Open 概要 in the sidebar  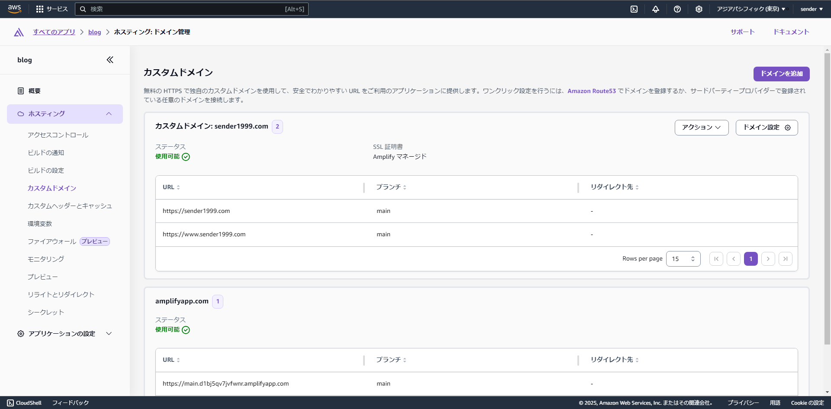click(35, 91)
